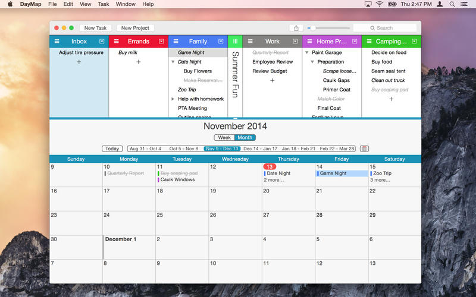Image resolution: width=476 pixels, height=297 pixels.
Task: Switch the calendar to Month view
Action: pyautogui.click(x=245, y=138)
